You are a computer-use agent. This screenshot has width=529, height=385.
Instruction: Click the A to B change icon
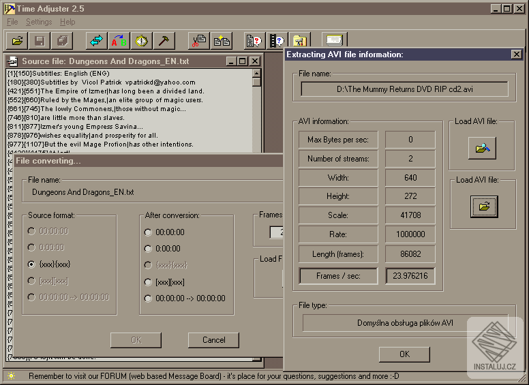click(119, 41)
